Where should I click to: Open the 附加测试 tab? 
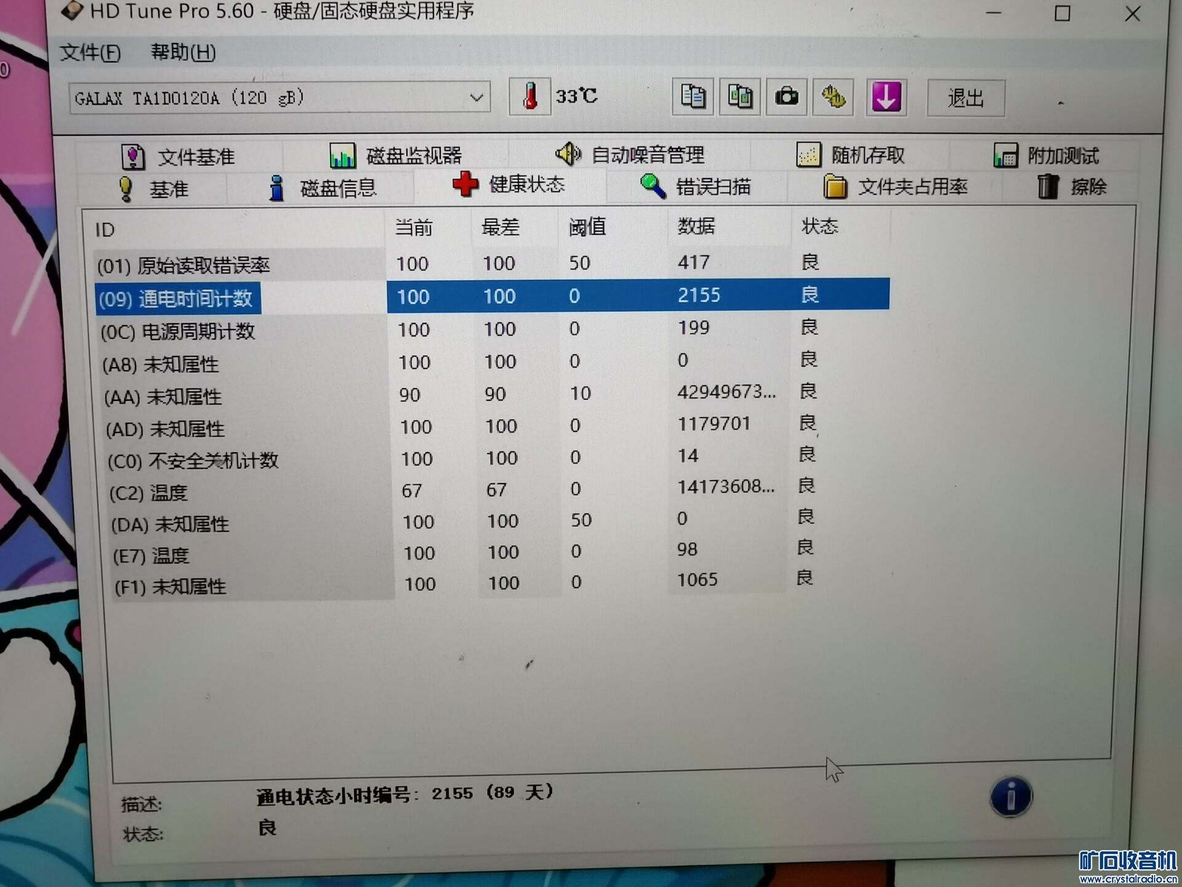click(1046, 155)
